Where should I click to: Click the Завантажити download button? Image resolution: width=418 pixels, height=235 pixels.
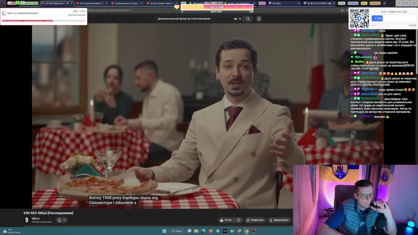pyautogui.click(x=279, y=220)
